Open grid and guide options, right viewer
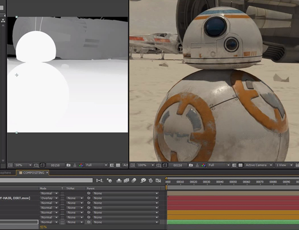Viewport: 299px width, 230px height. coord(159,165)
